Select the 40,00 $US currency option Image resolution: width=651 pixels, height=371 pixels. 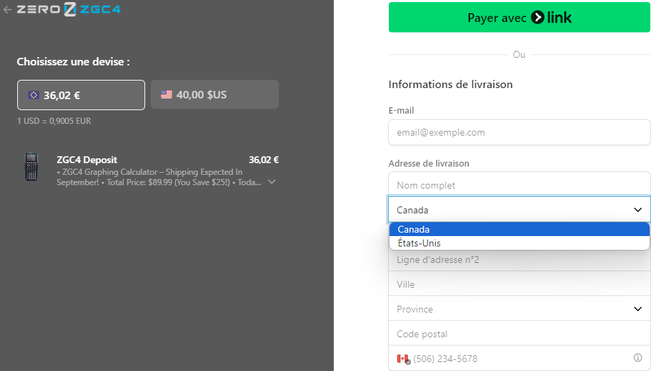pos(215,94)
